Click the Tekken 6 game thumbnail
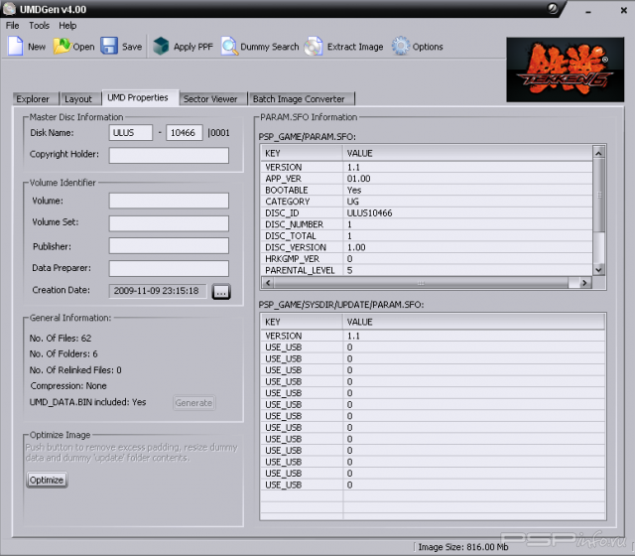 pos(566,69)
